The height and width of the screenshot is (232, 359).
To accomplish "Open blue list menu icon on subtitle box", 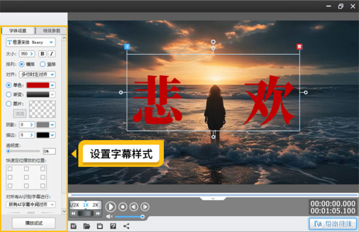I will coord(127,46).
